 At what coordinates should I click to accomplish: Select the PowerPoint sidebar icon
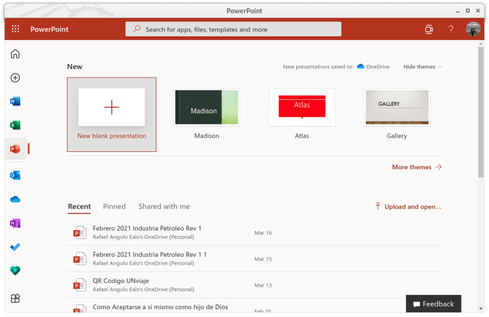click(x=15, y=149)
